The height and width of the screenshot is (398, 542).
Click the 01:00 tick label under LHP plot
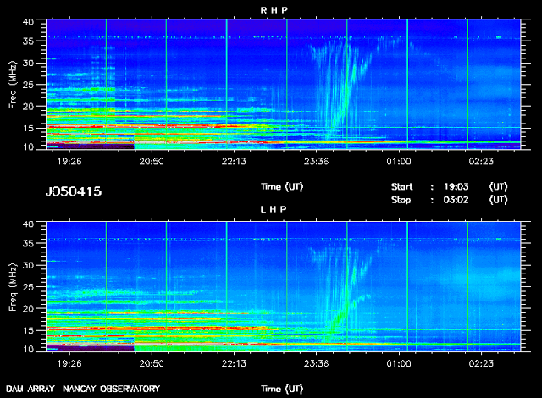tap(399, 364)
